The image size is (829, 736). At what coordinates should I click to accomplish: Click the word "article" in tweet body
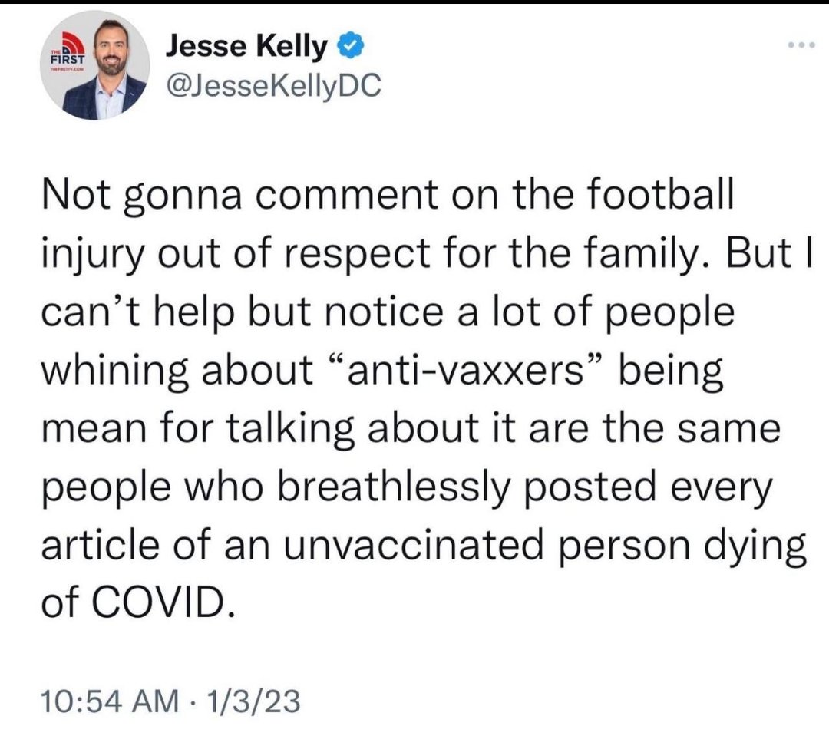pyautogui.click(x=101, y=545)
